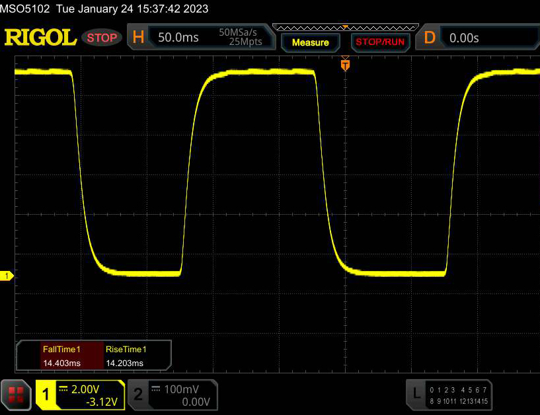This screenshot has height=415, width=540.
Task: Open the Measure menu button
Action: 310,42
